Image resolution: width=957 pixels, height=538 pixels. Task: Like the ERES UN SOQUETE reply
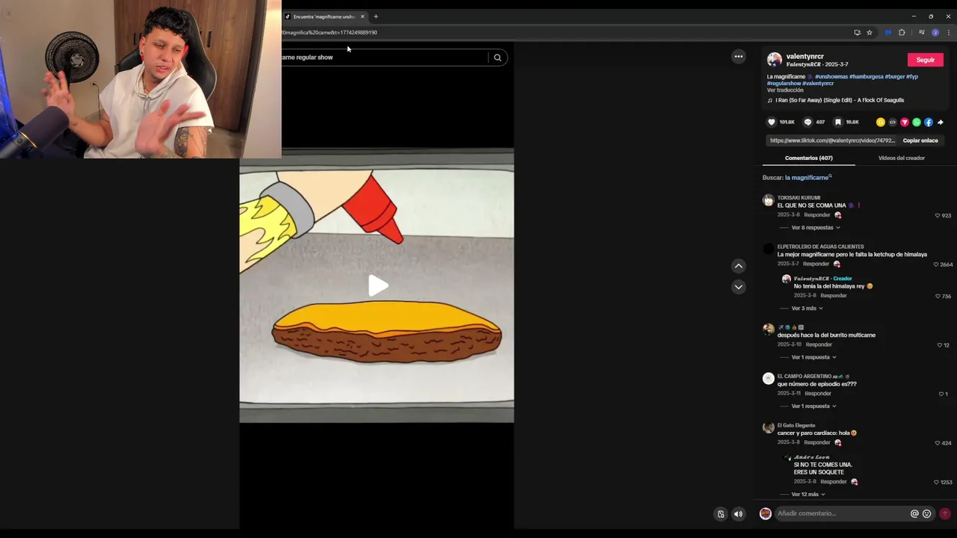(x=936, y=482)
